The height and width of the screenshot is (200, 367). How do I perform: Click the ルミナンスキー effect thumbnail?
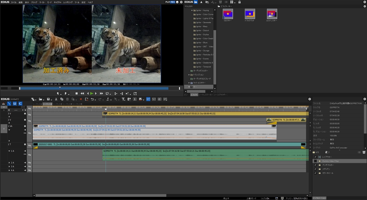click(x=272, y=14)
